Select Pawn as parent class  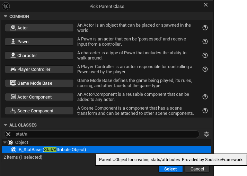(x=39, y=42)
